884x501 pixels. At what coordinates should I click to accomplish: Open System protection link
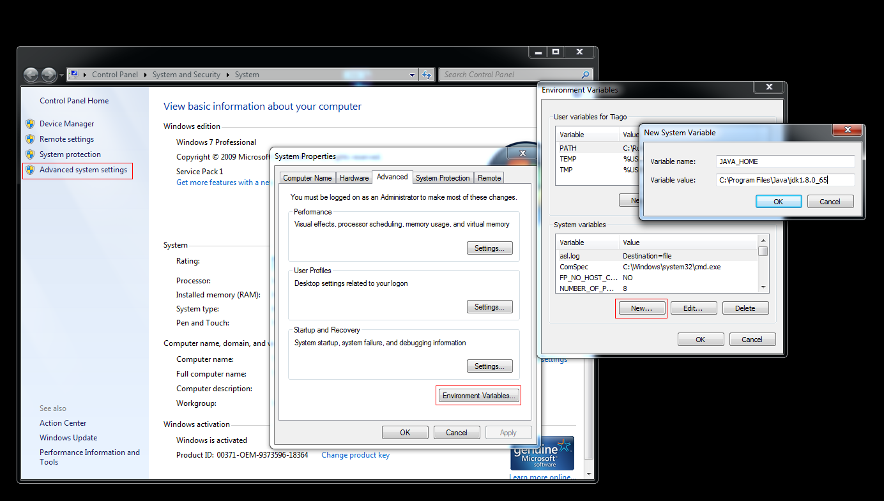pyautogui.click(x=70, y=154)
